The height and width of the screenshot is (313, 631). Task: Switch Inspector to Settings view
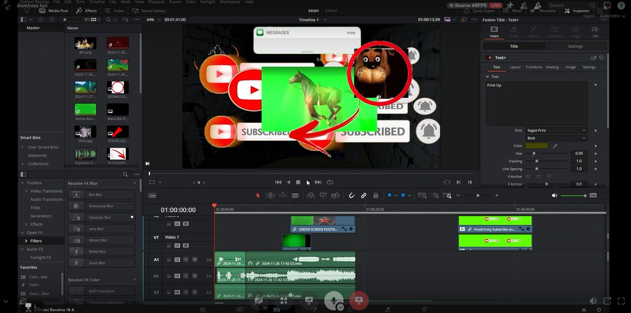(x=575, y=46)
